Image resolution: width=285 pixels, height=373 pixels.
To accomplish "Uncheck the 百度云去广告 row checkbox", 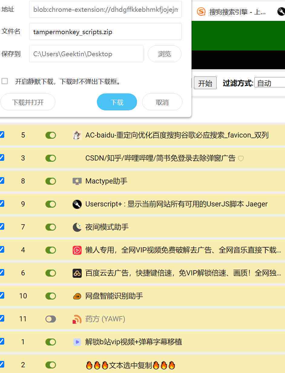I will pyautogui.click(x=2, y=272).
